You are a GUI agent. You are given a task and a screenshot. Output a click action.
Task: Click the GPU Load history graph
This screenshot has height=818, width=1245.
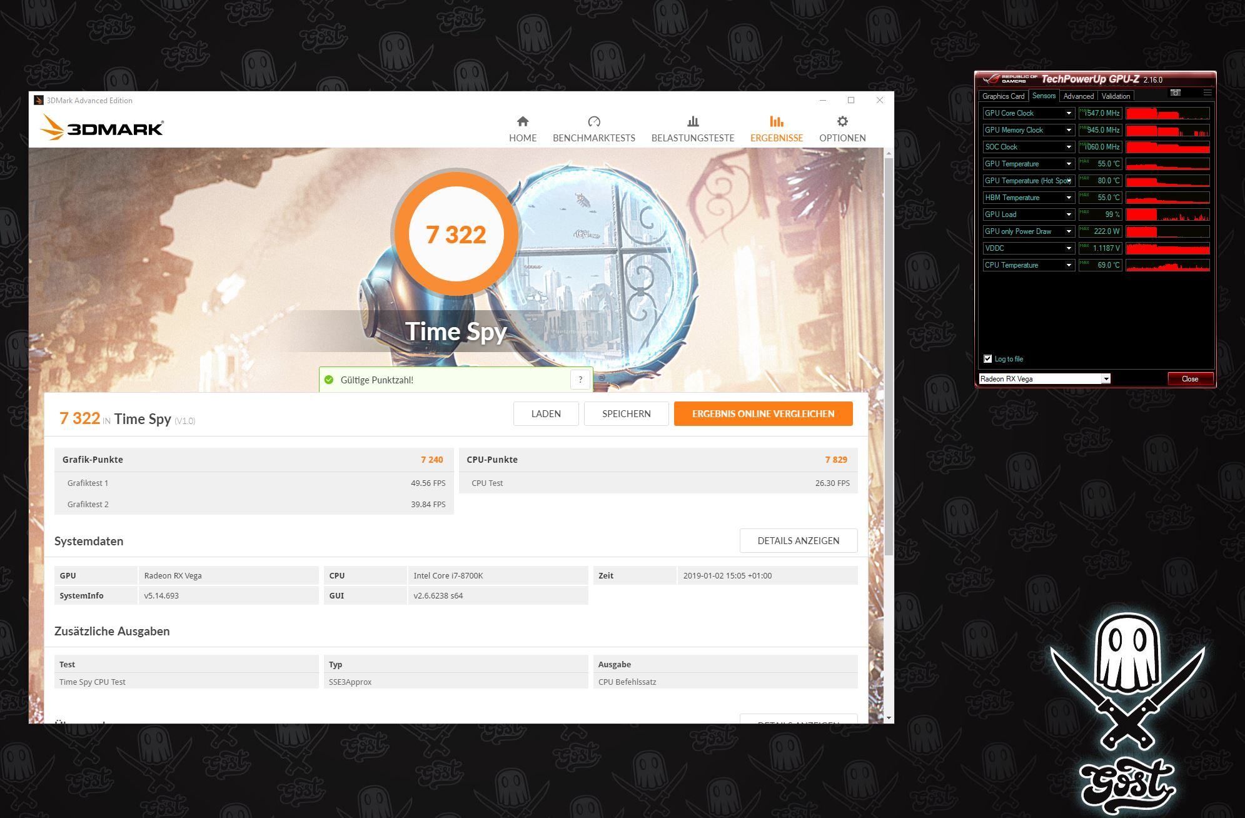(1167, 215)
